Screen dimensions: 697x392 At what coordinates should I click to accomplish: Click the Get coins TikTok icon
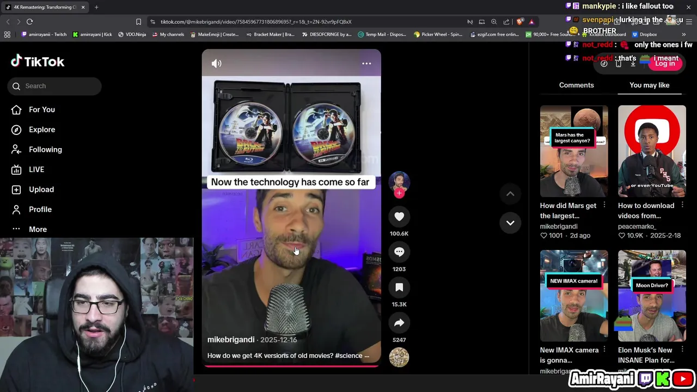(x=604, y=64)
